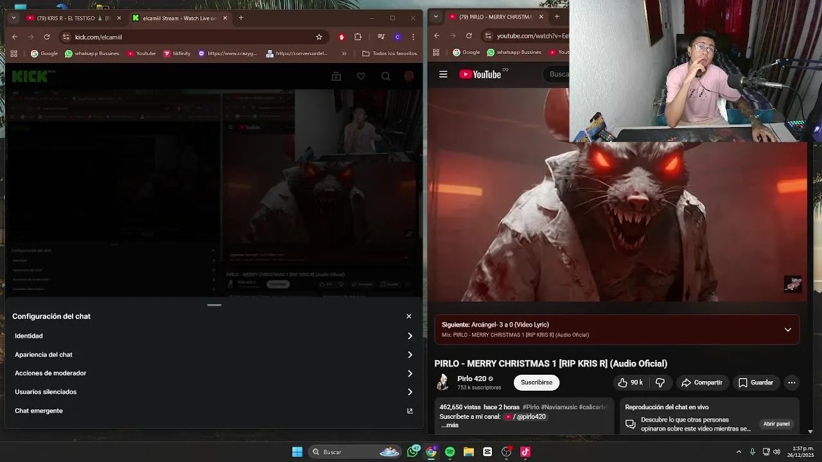This screenshot has height=462, width=822.
Task: Bookmark kick.com page with star icon
Action: coord(319,37)
